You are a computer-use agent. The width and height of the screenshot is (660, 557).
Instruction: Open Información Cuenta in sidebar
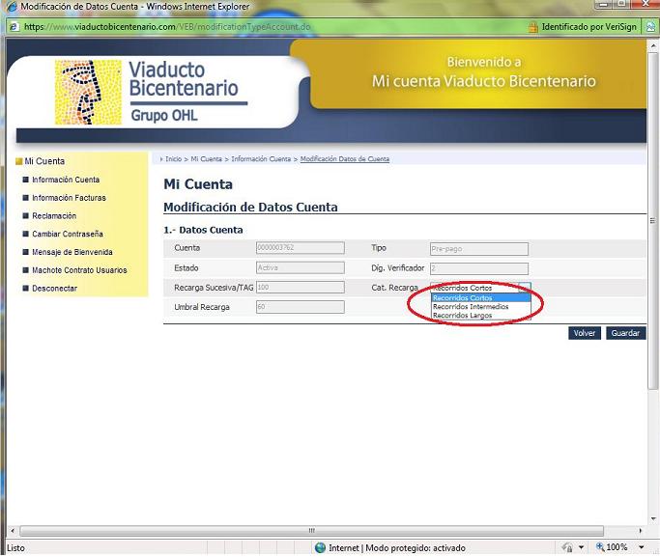(66, 180)
